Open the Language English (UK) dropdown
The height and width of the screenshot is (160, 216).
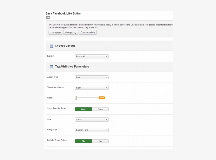coord(92,130)
